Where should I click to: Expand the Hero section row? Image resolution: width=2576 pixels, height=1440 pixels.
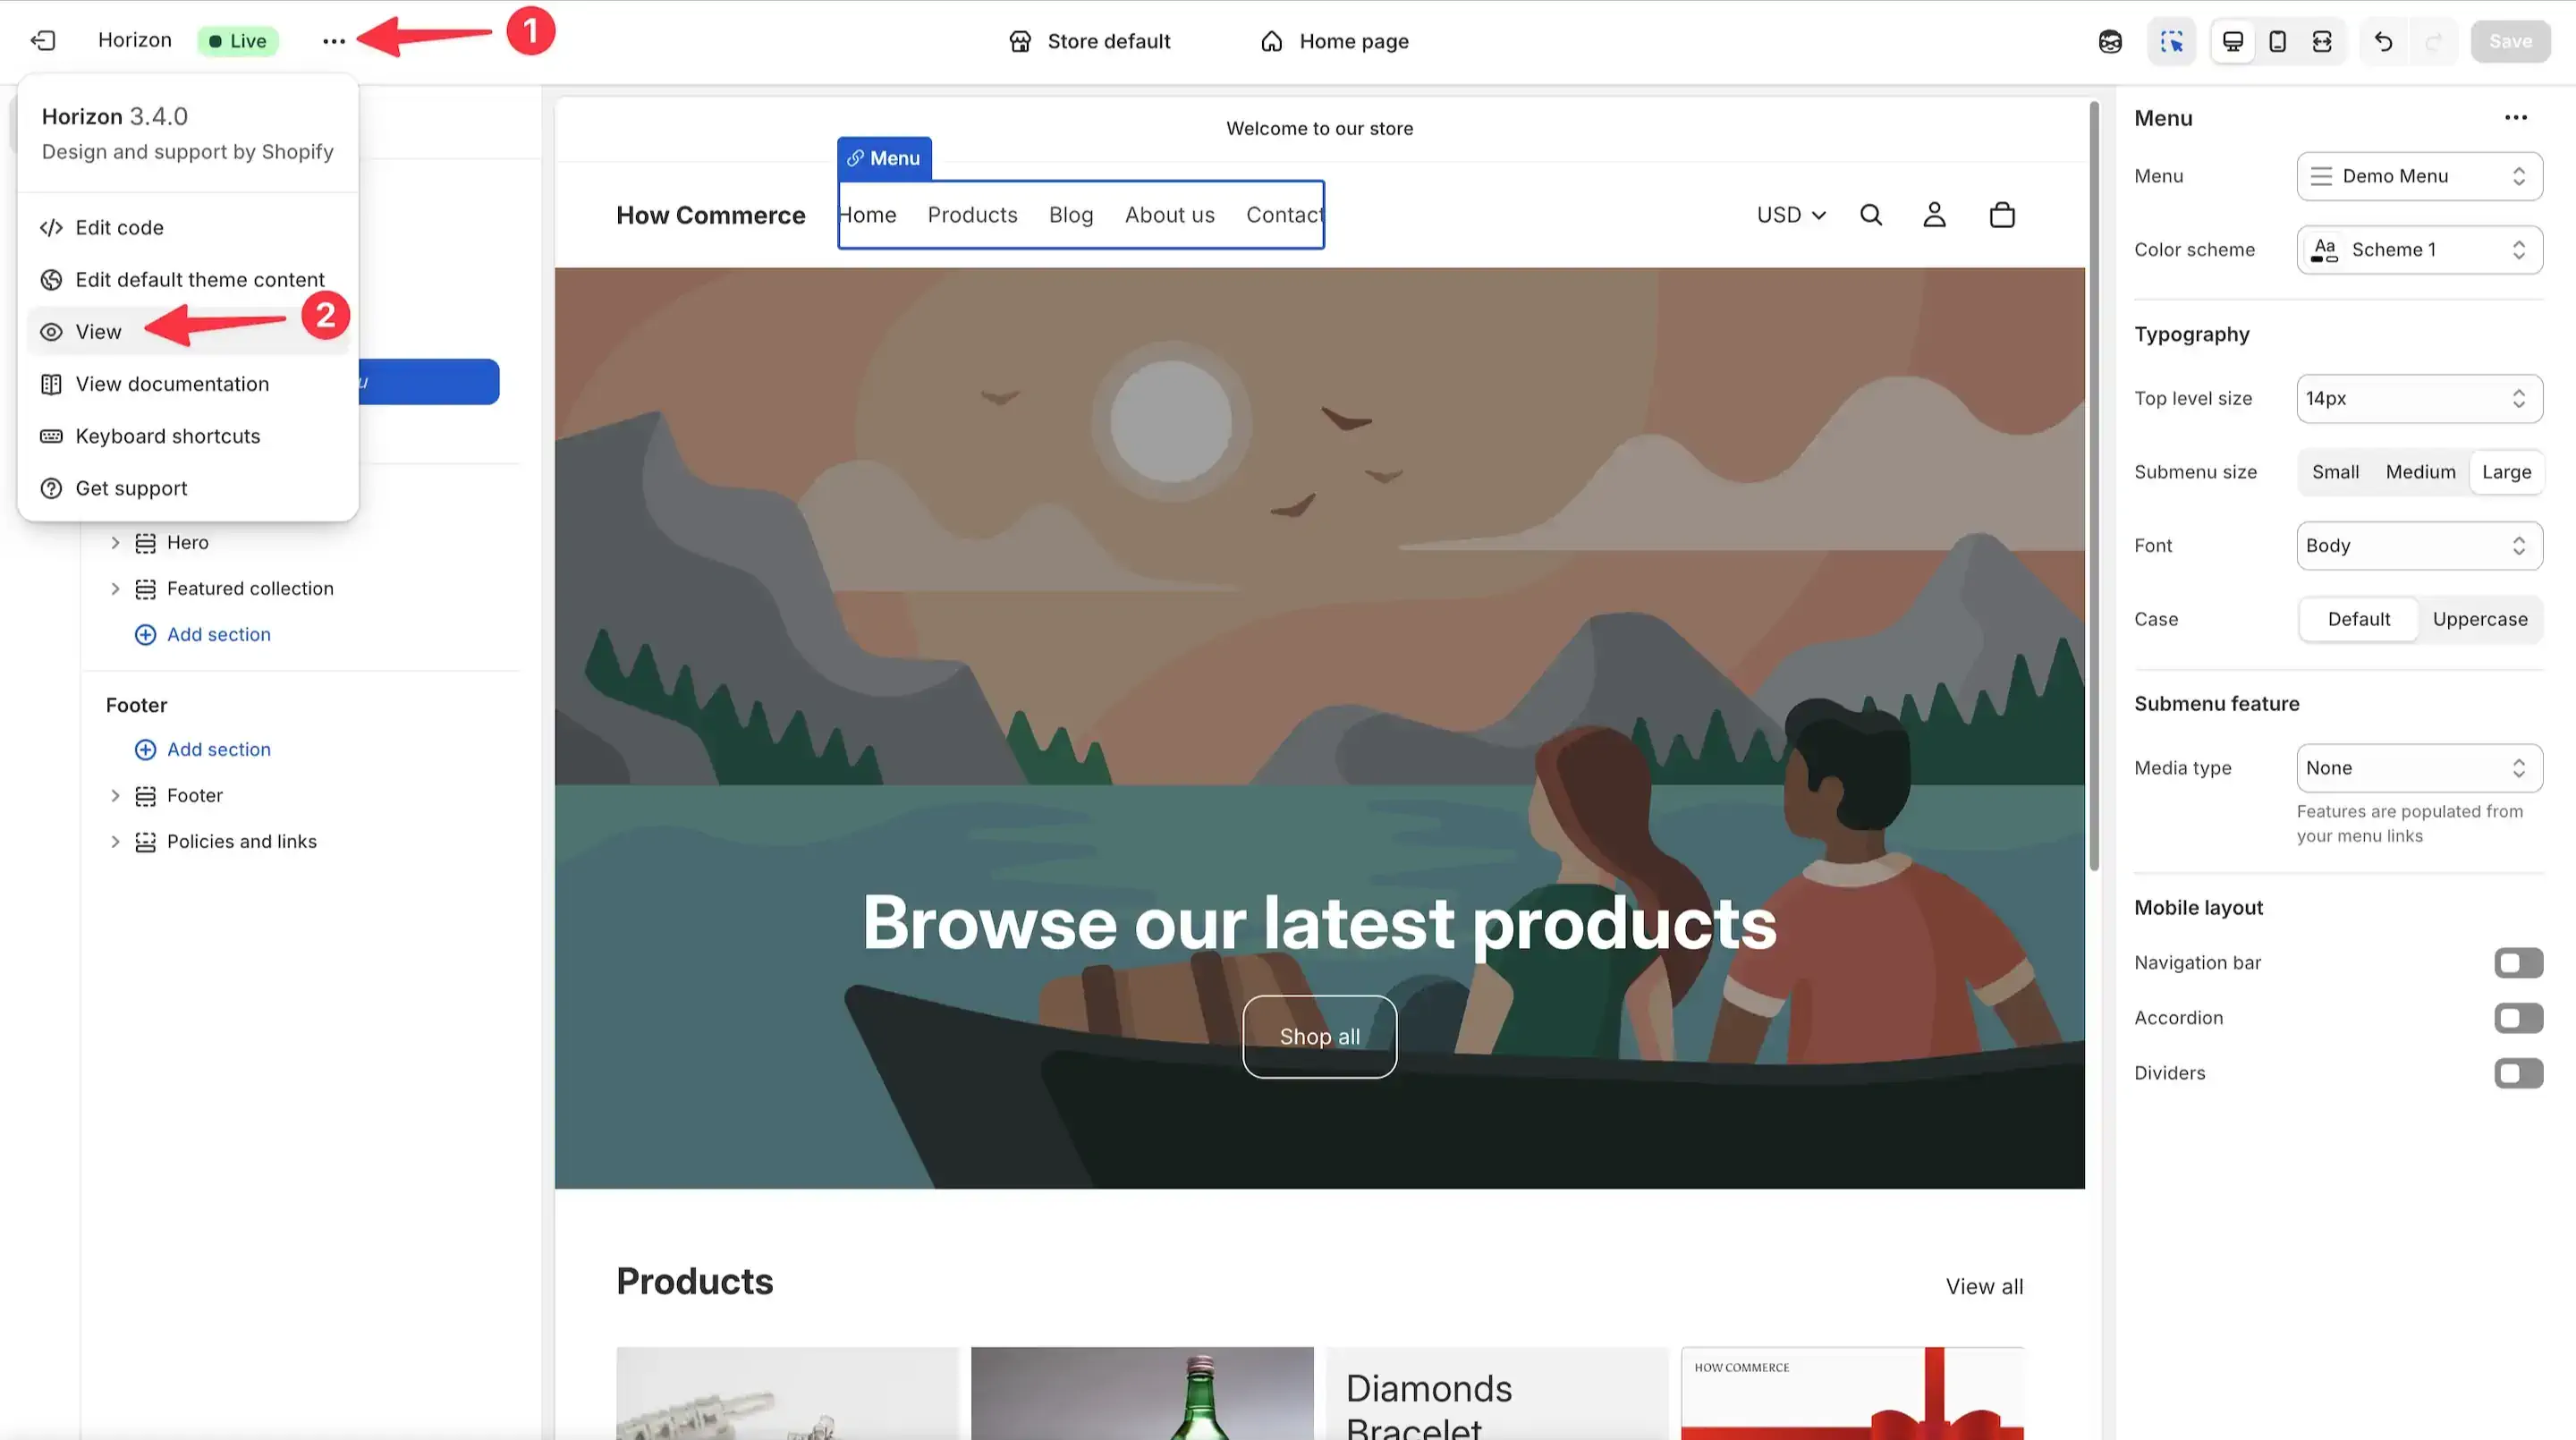(x=115, y=542)
